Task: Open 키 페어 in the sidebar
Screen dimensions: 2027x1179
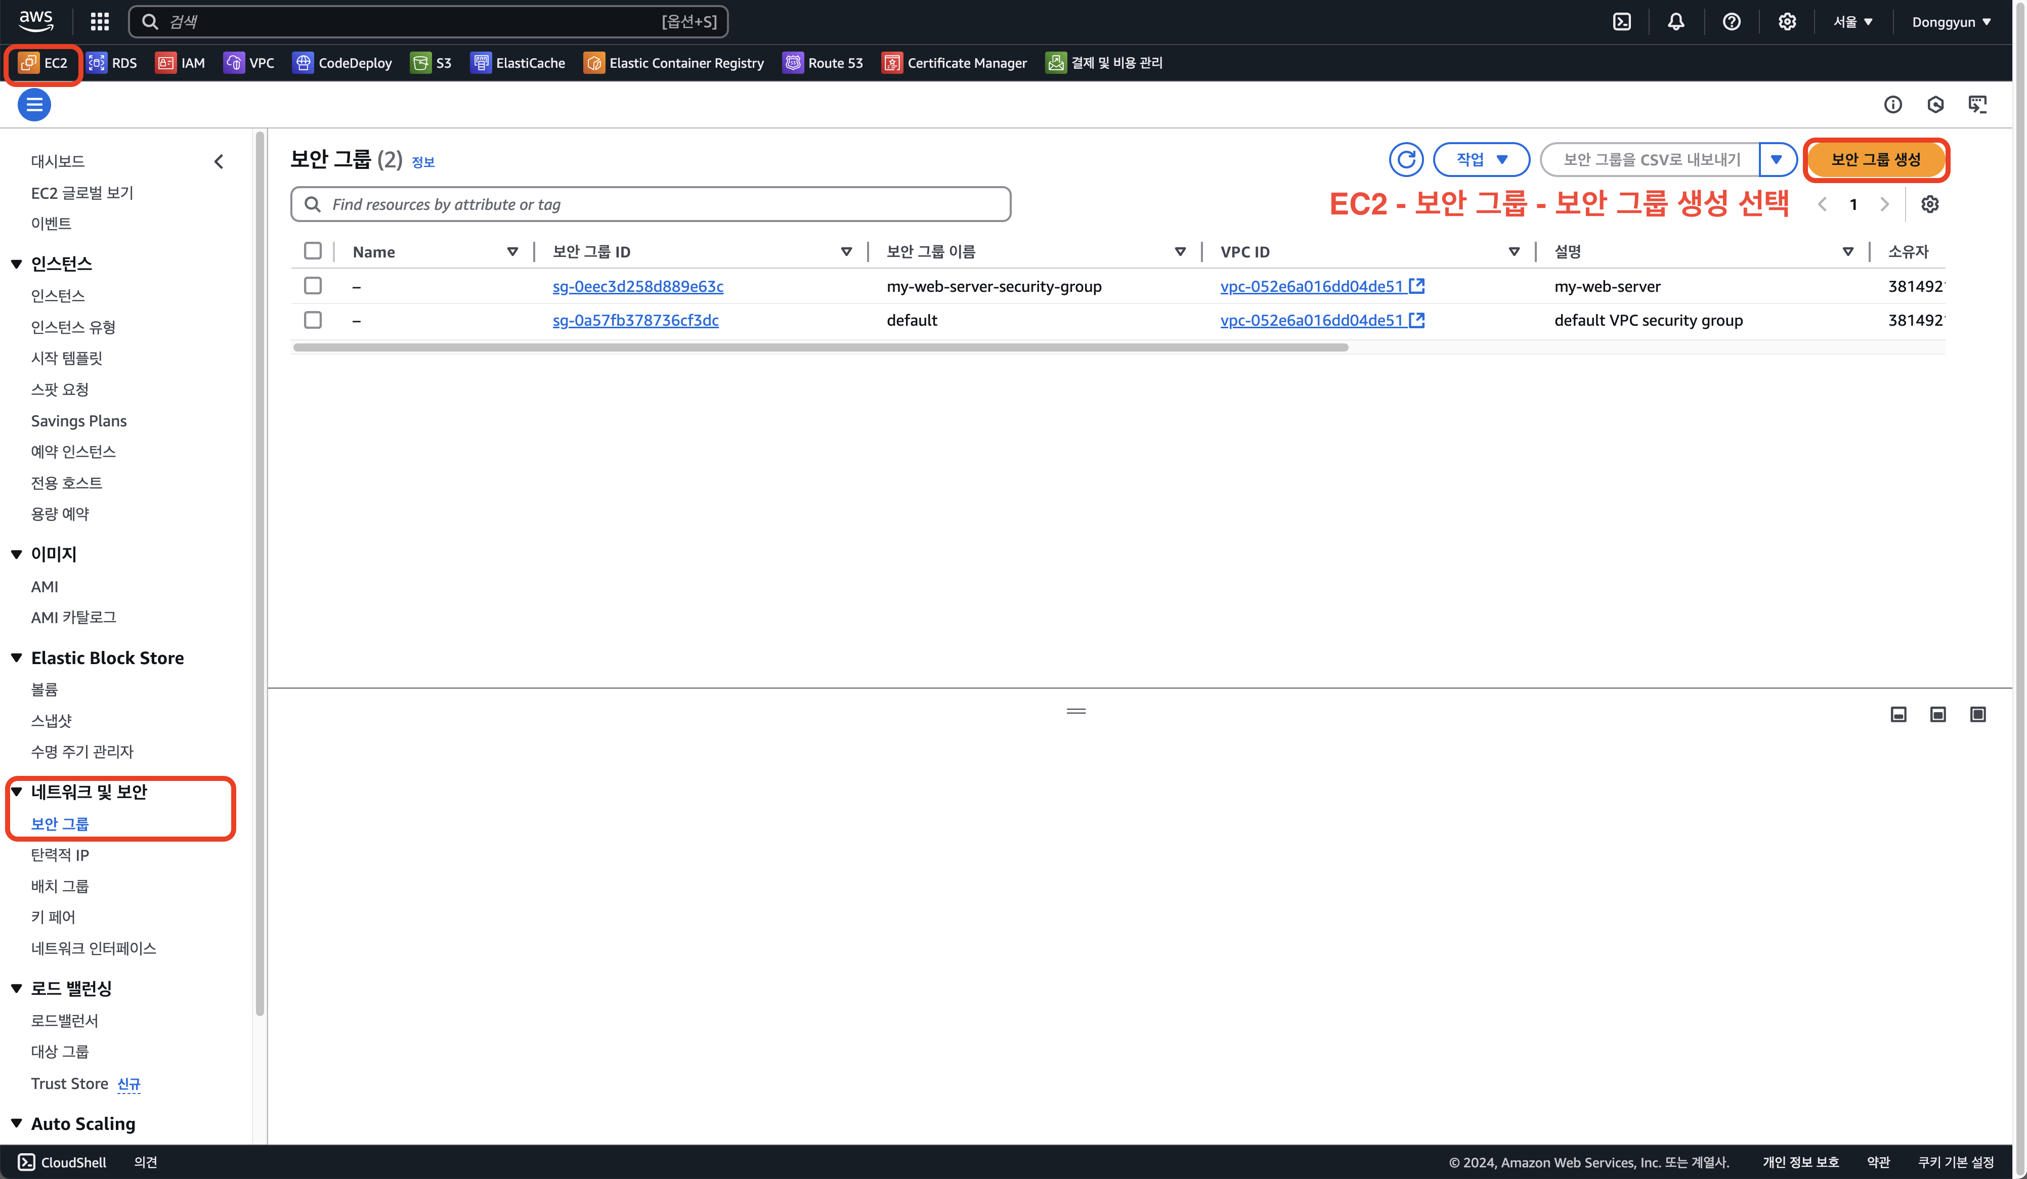Action: [x=53, y=917]
